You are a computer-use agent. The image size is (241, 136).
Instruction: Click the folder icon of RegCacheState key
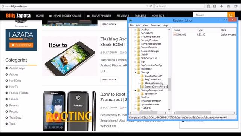(142, 79)
